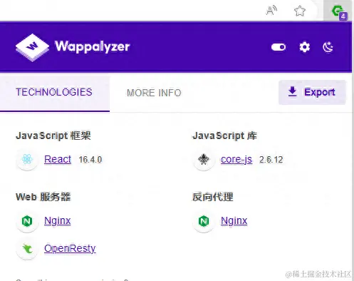Viewport: 354px width, 281px height.
Task: Open the React technology link
Action: [x=58, y=159]
